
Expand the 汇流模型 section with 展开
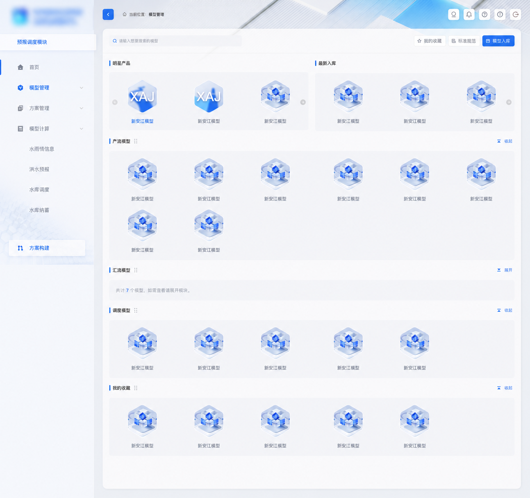point(505,270)
